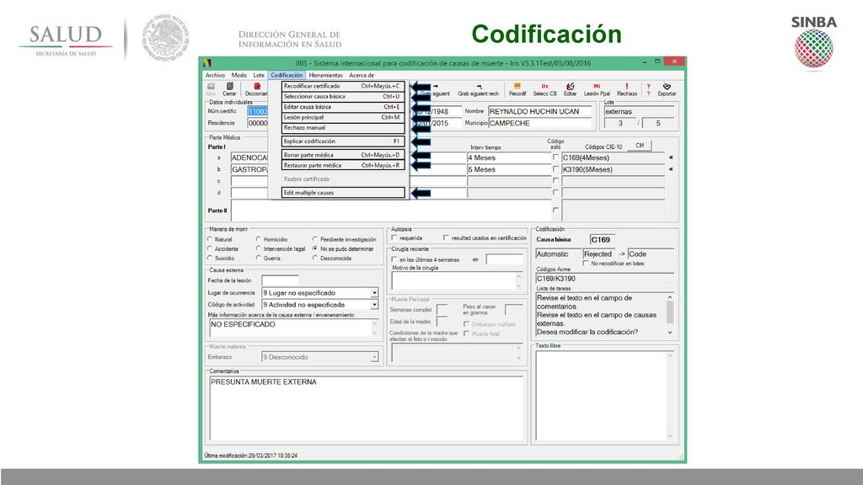The width and height of the screenshot is (863, 485).
Task: Click the Texto libre text area
Action: click(x=604, y=396)
